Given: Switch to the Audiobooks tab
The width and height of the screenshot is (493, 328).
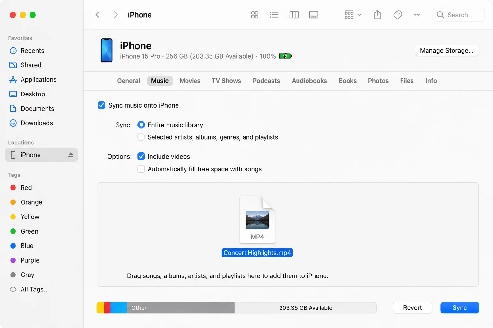Looking at the screenshot, I should tap(309, 81).
